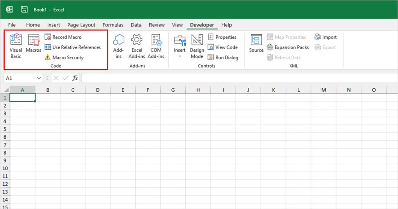Go to the Formulas tab
This screenshot has height=209, width=398.
pyautogui.click(x=113, y=25)
